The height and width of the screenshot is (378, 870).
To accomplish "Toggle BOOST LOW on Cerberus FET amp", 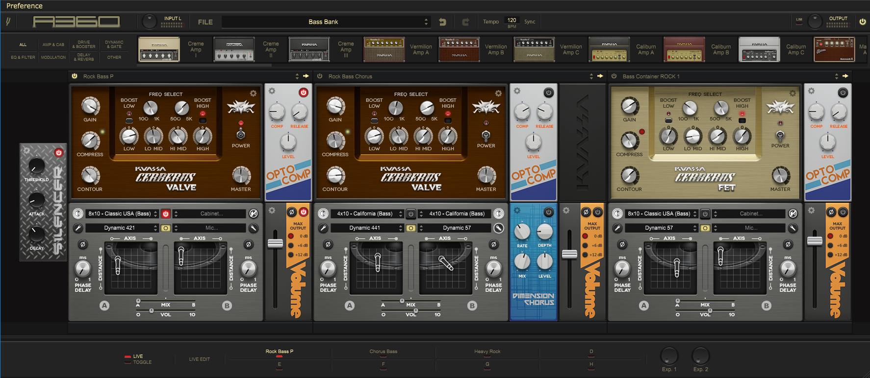I will pos(668,120).
